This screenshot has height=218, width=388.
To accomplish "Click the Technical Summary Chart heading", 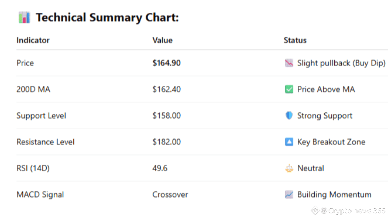I will click(107, 18).
